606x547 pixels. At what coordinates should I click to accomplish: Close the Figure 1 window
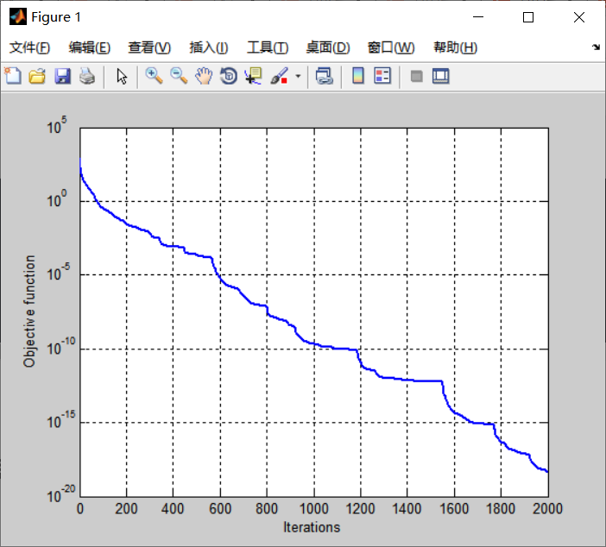click(x=579, y=17)
